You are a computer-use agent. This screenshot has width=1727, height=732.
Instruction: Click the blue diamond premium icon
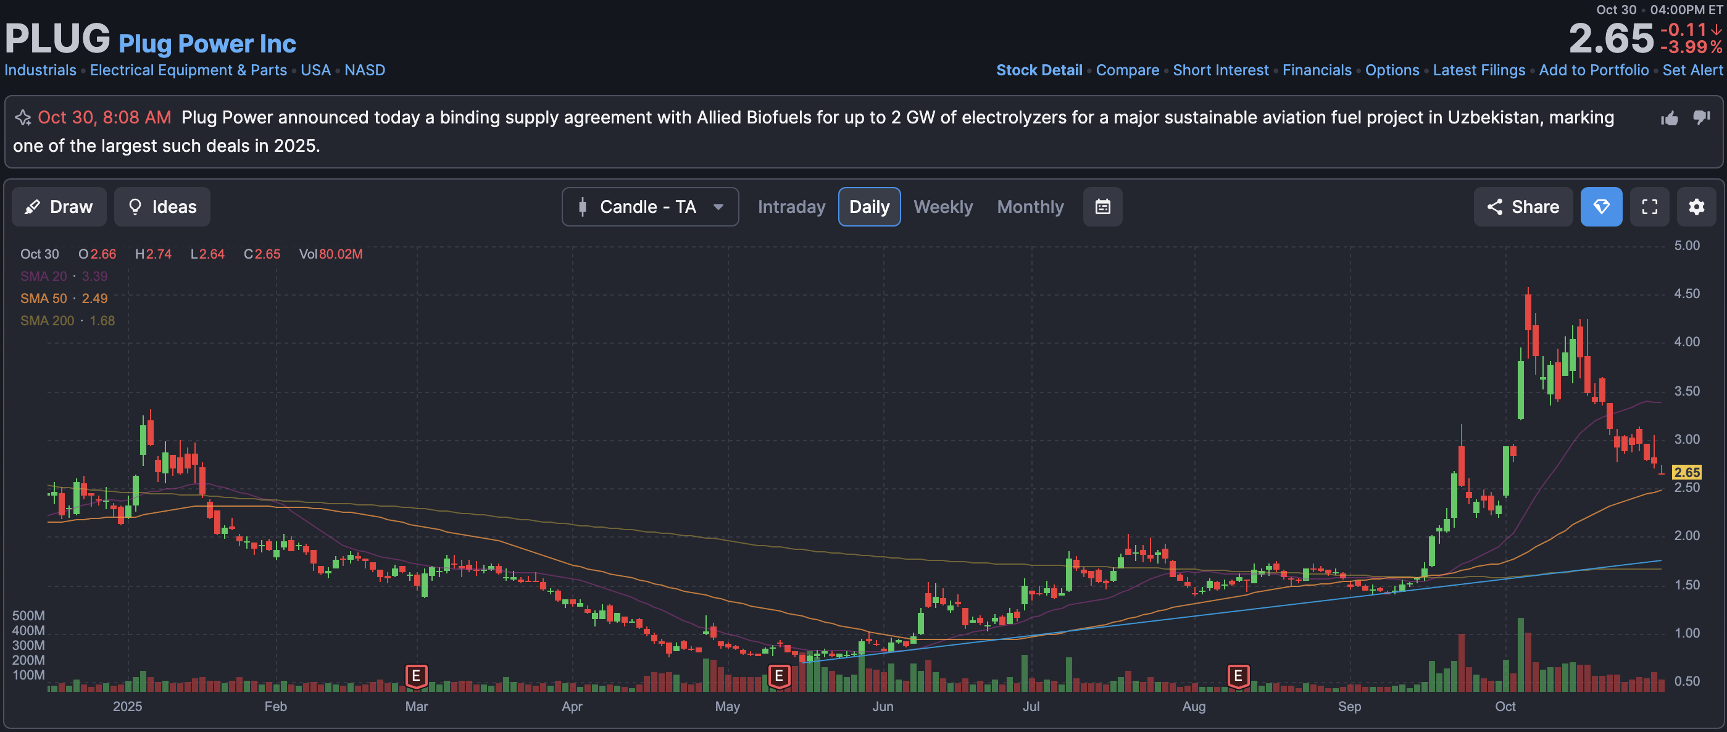tap(1601, 207)
